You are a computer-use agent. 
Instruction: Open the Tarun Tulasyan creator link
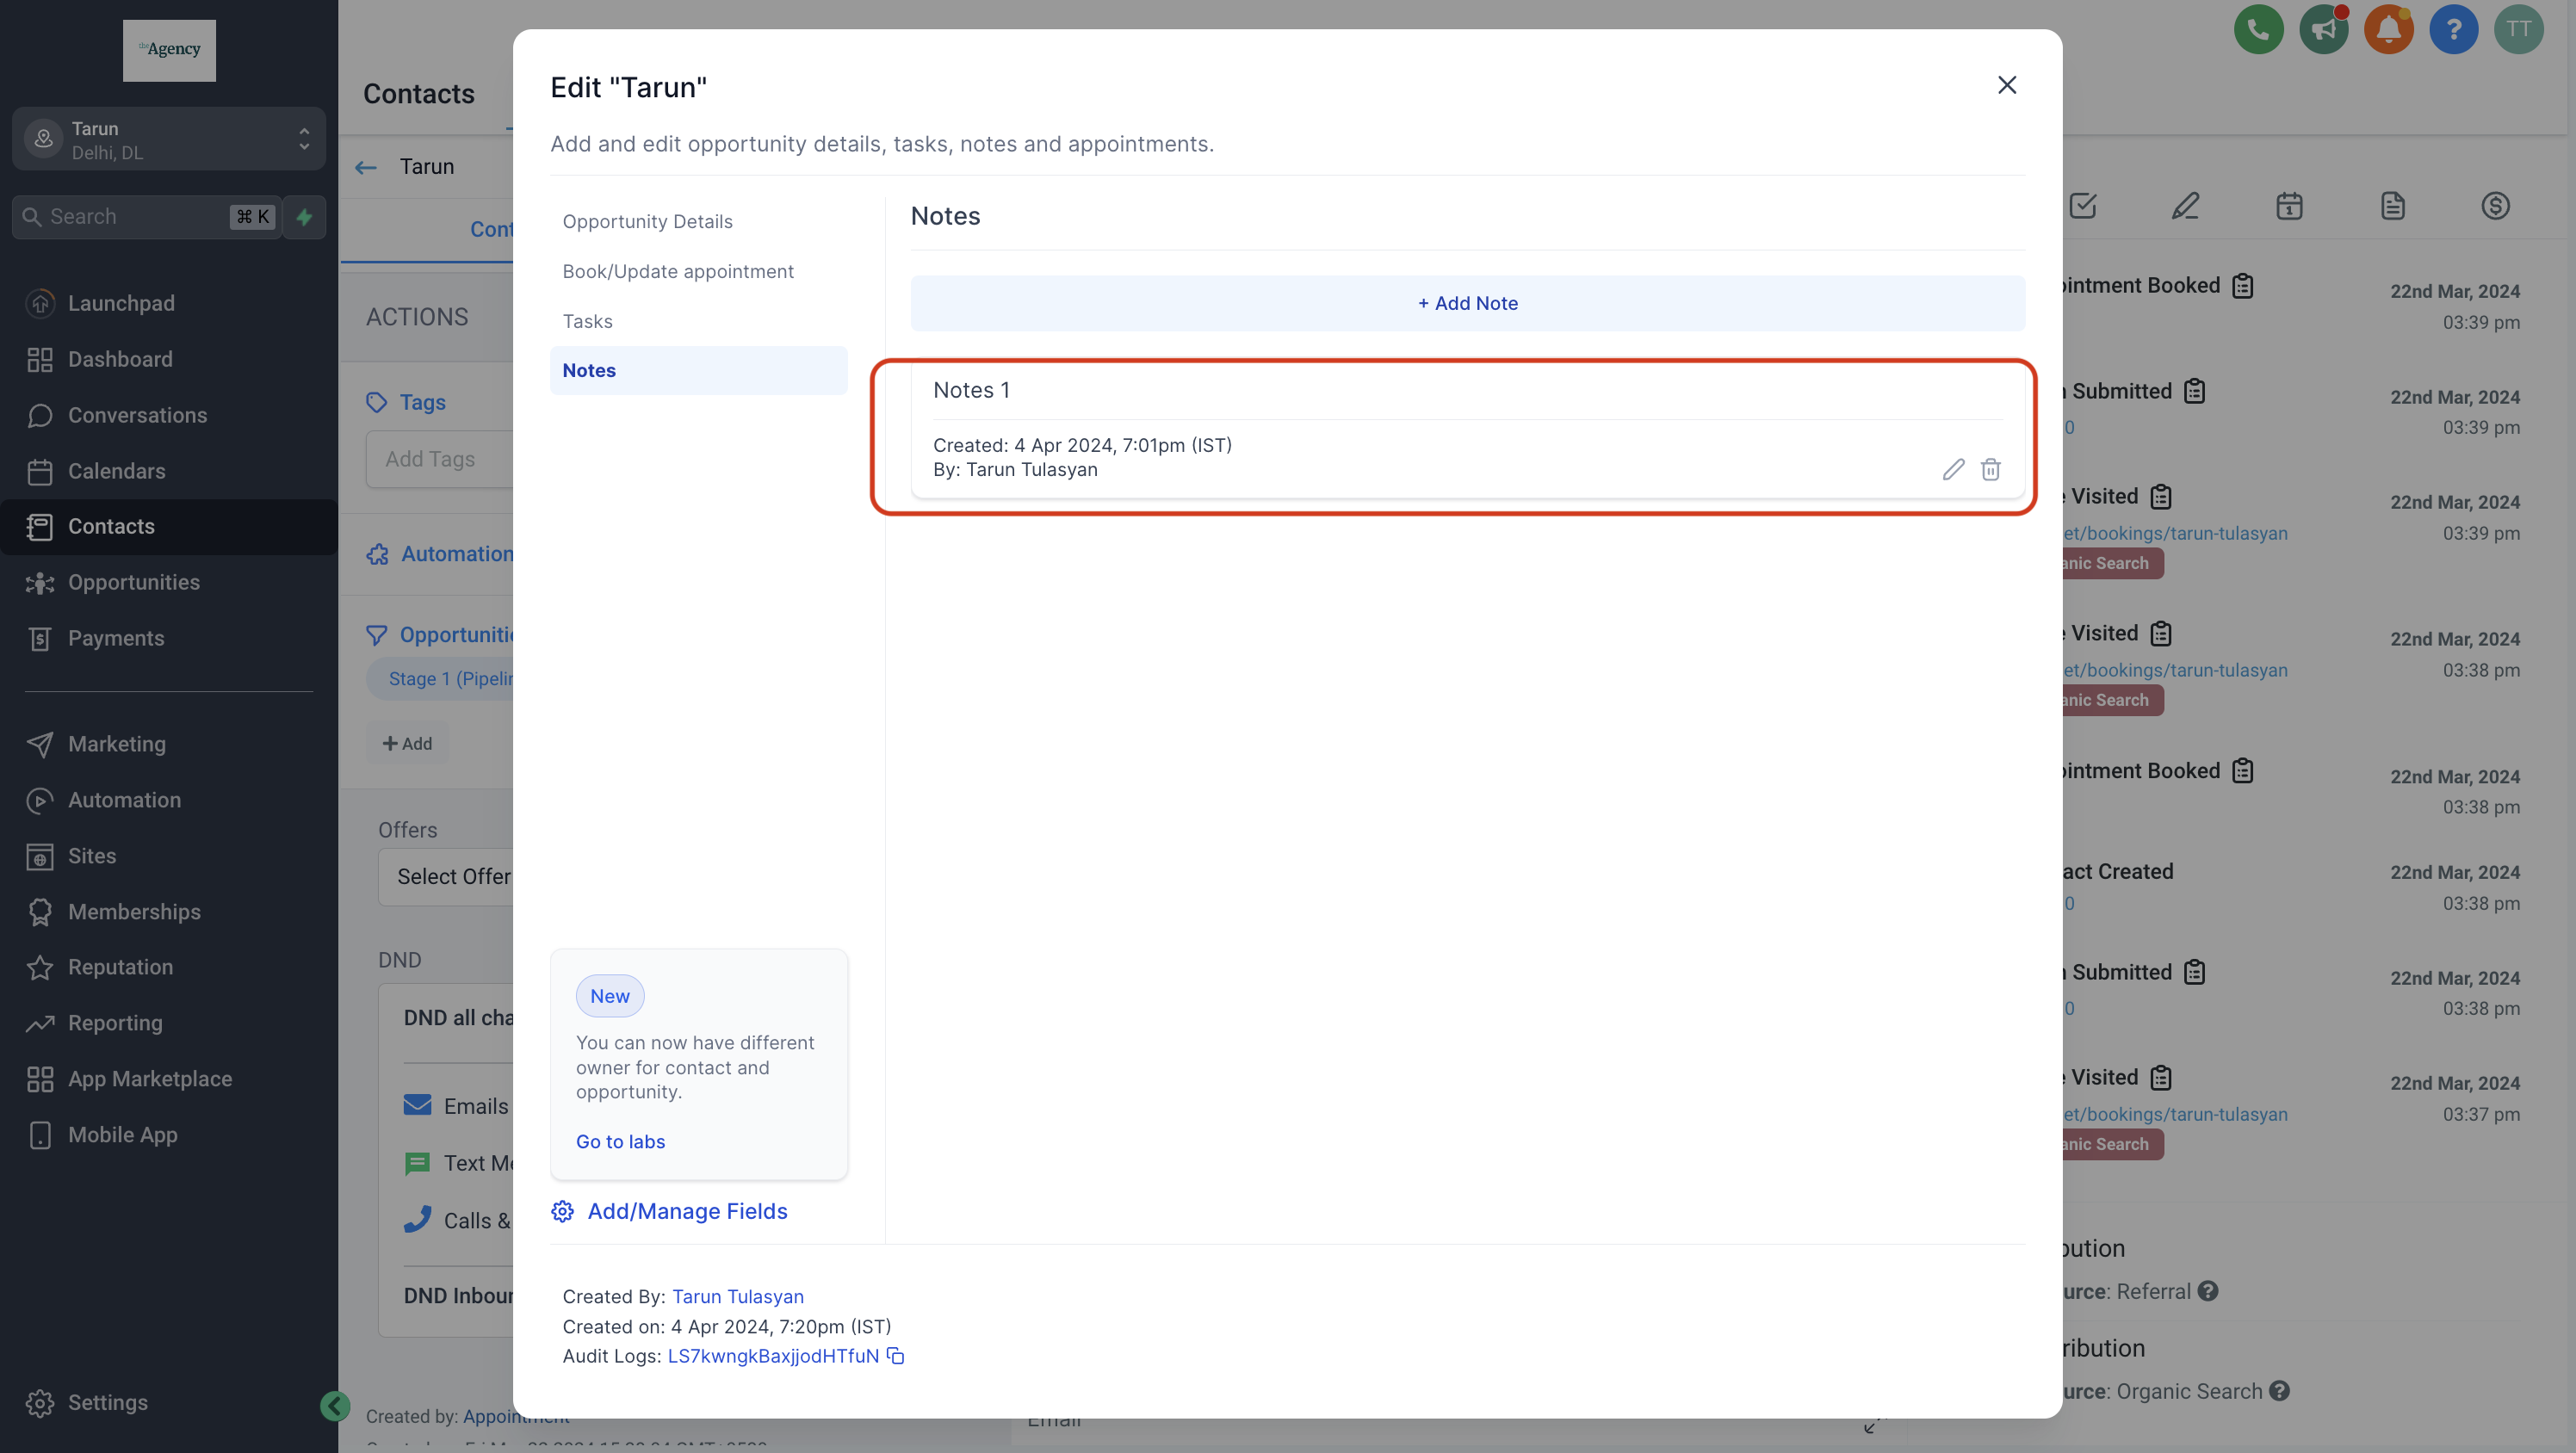click(737, 1296)
